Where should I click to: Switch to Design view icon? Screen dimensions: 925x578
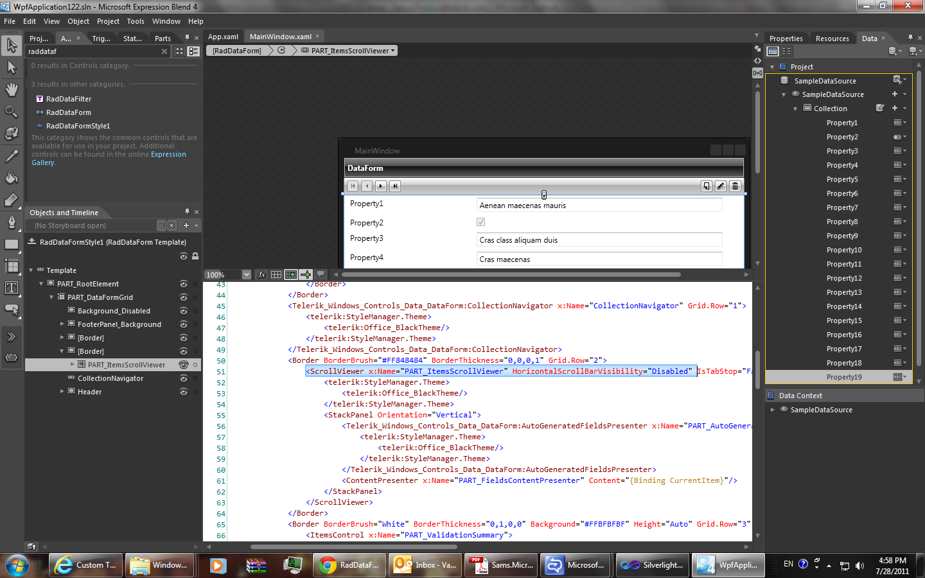(x=757, y=48)
